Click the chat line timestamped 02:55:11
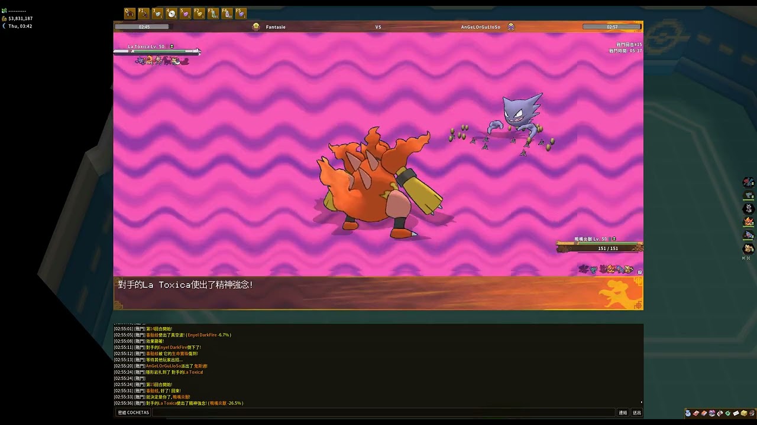Screen dimensions: 757x425 click(x=158, y=347)
